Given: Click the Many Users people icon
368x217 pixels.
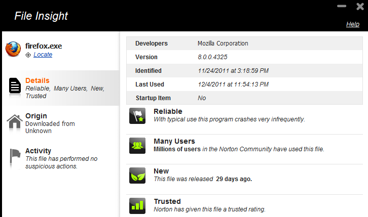Looking at the screenshot, I should coord(137,146).
